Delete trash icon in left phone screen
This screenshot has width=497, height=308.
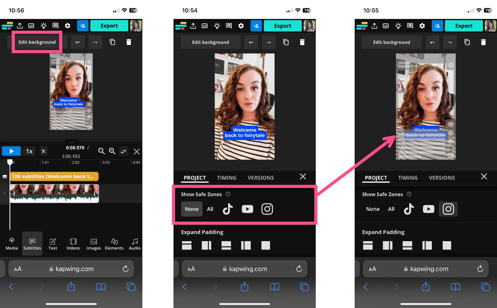point(129,42)
